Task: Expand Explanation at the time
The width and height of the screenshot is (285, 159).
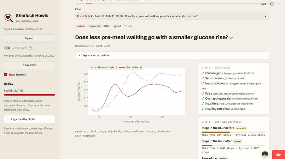Action: (172, 55)
